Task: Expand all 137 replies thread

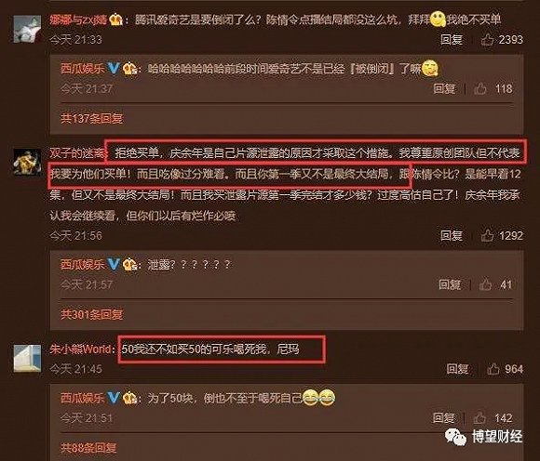Action: click(91, 118)
